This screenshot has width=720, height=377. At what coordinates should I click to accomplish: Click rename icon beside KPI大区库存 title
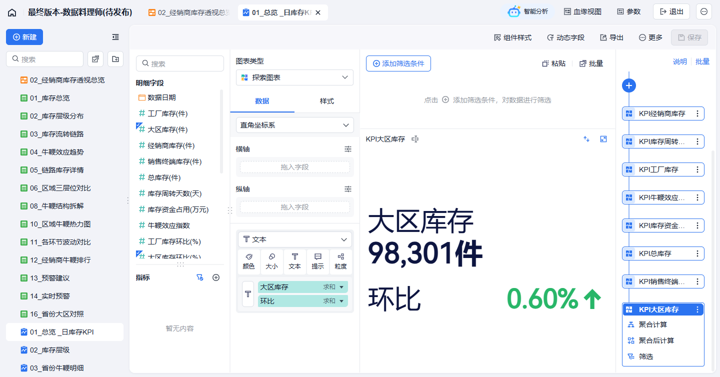point(414,139)
